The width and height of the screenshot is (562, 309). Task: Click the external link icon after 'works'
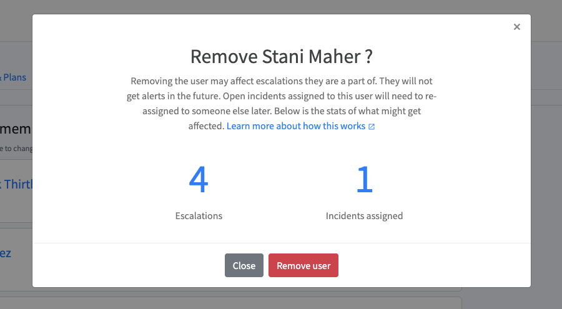click(x=372, y=127)
